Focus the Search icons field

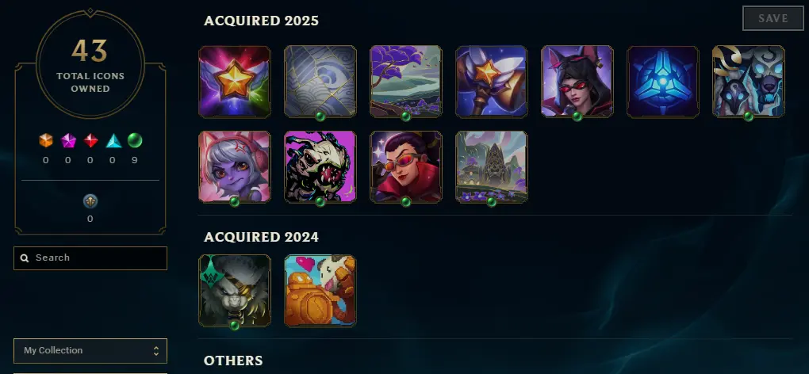90,258
